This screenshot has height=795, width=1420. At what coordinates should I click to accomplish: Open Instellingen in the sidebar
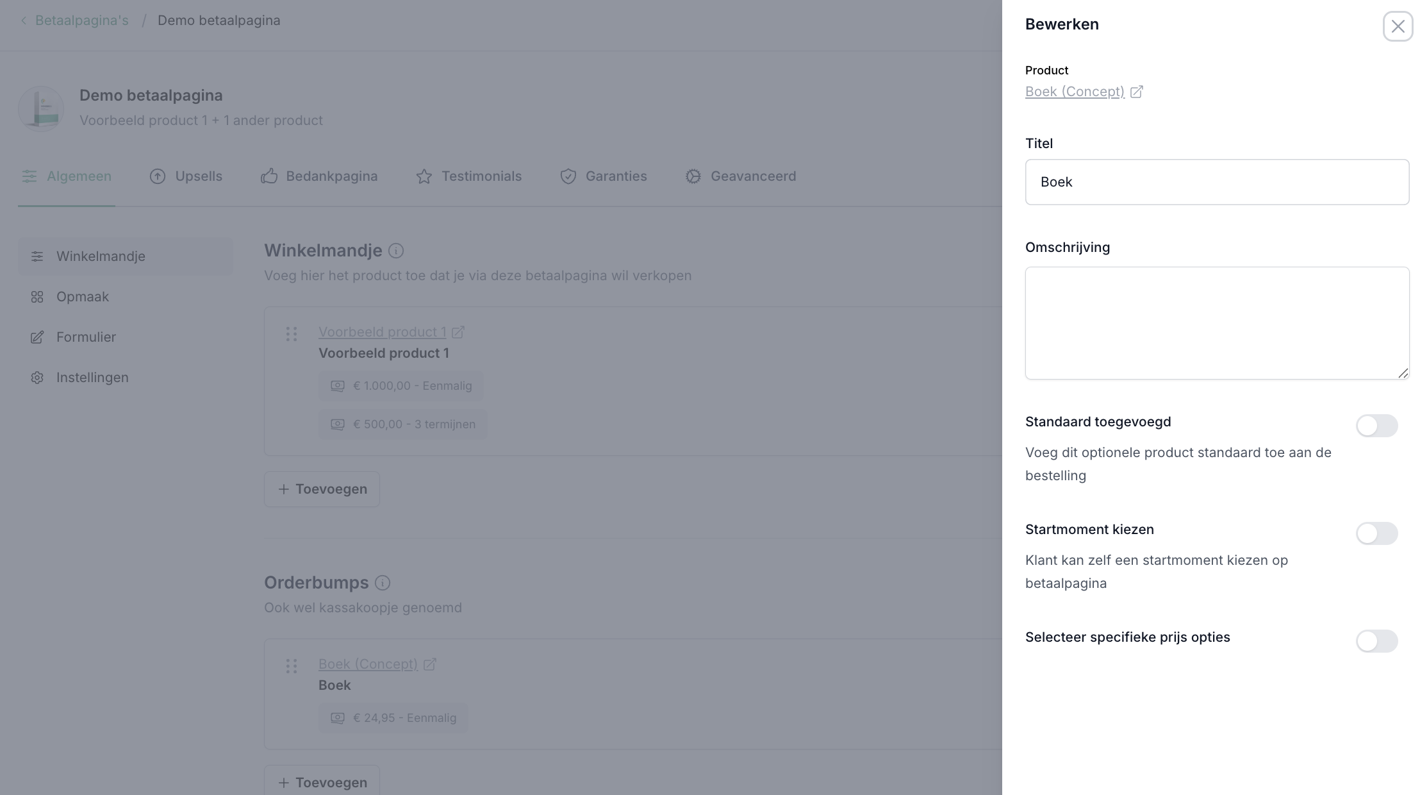click(x=92, y=378)
